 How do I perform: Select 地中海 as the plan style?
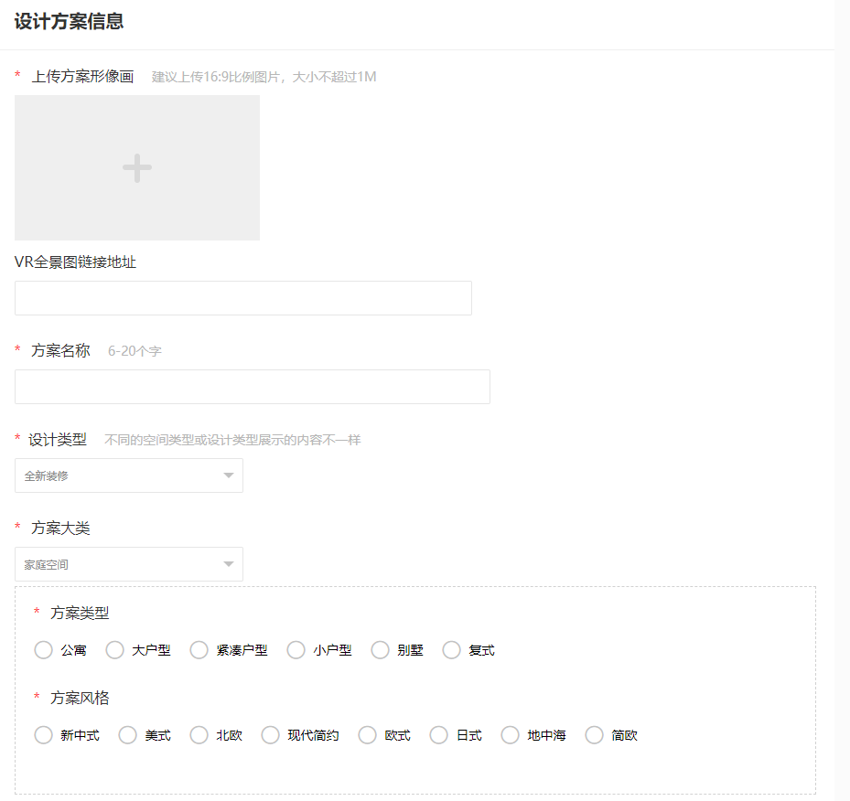pos(511,735)
